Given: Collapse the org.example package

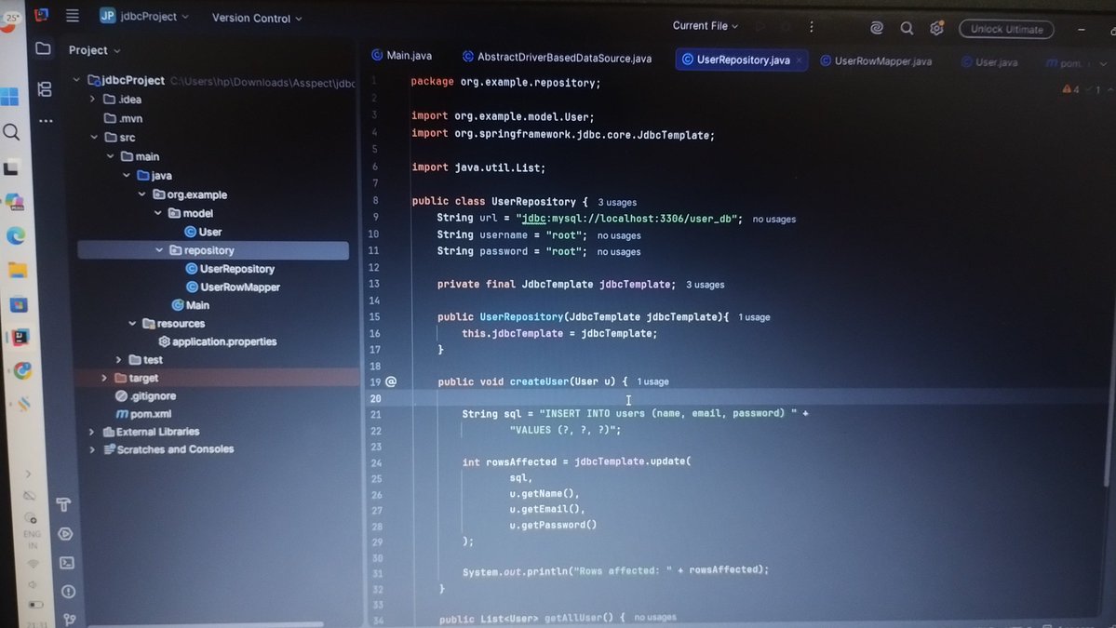Looking at the screenshot, I should [x=141, y=194].
